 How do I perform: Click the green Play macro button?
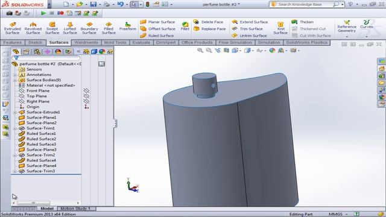coord(43,13)
